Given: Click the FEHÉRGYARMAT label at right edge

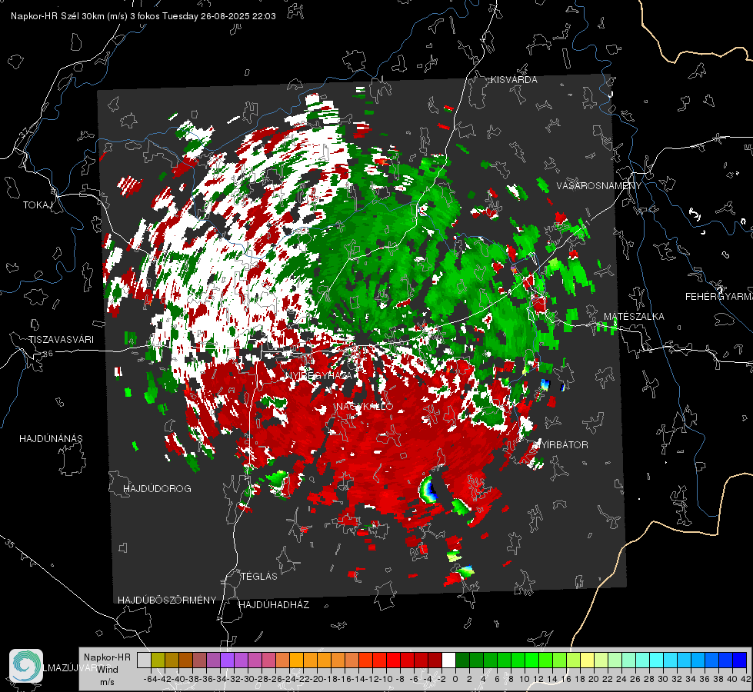Looking at the screenshot, I should [x=719, y=297].
